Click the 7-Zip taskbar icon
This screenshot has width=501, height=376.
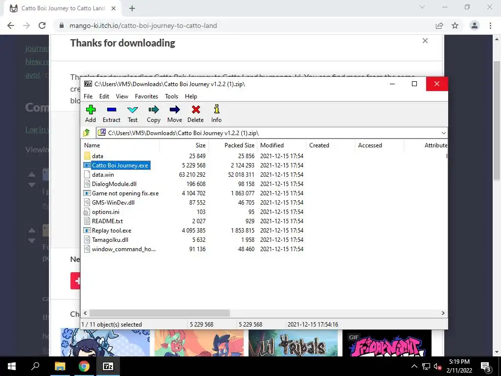click(x=108, y=366)
